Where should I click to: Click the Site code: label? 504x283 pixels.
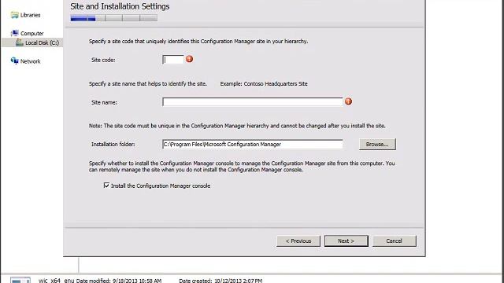[x=103, y=60]
